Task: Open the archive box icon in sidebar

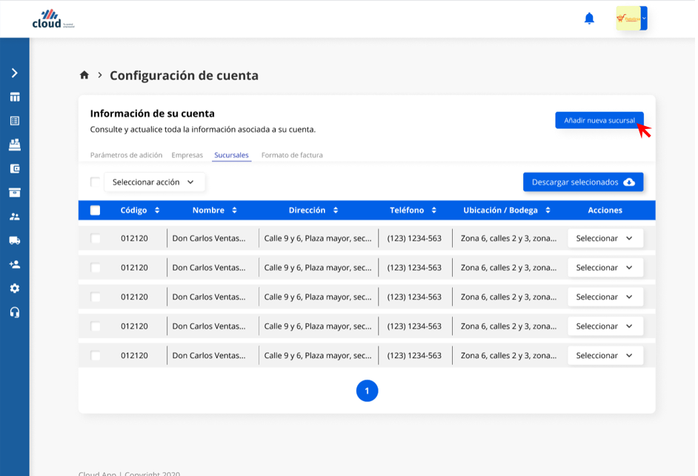Action: 15,192
